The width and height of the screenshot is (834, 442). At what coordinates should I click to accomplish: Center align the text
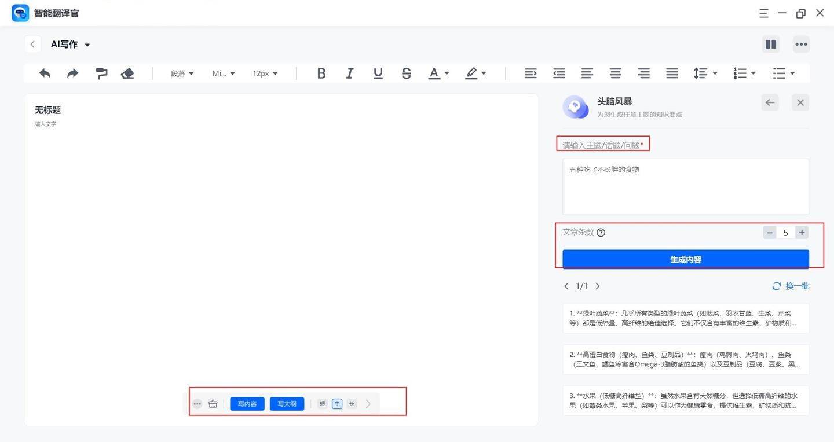[x=615, y=73]
